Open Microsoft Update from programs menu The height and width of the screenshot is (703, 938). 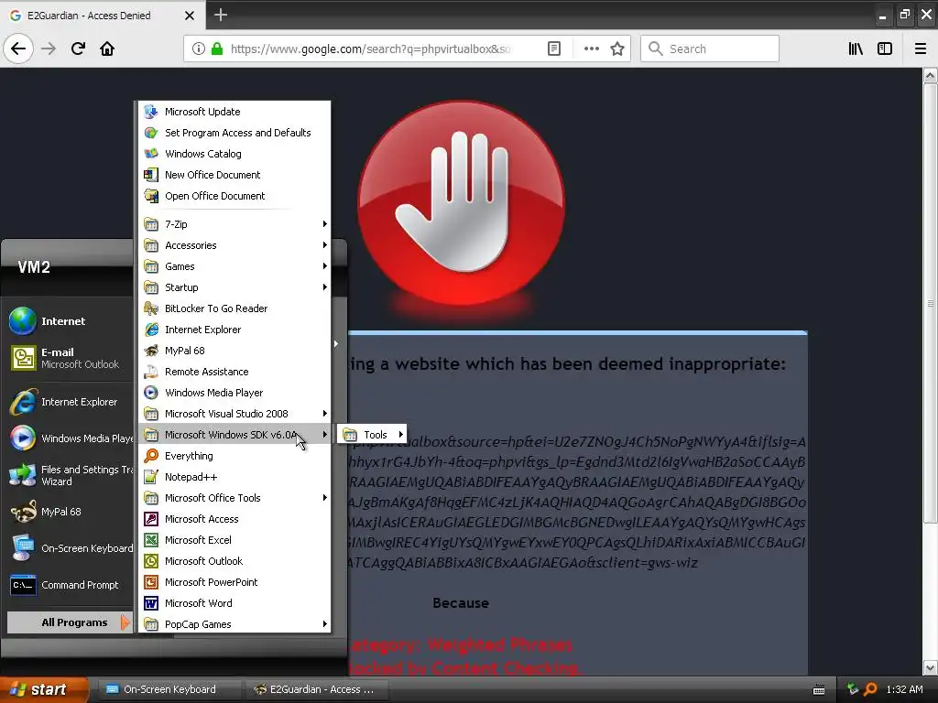pos(234,112)
